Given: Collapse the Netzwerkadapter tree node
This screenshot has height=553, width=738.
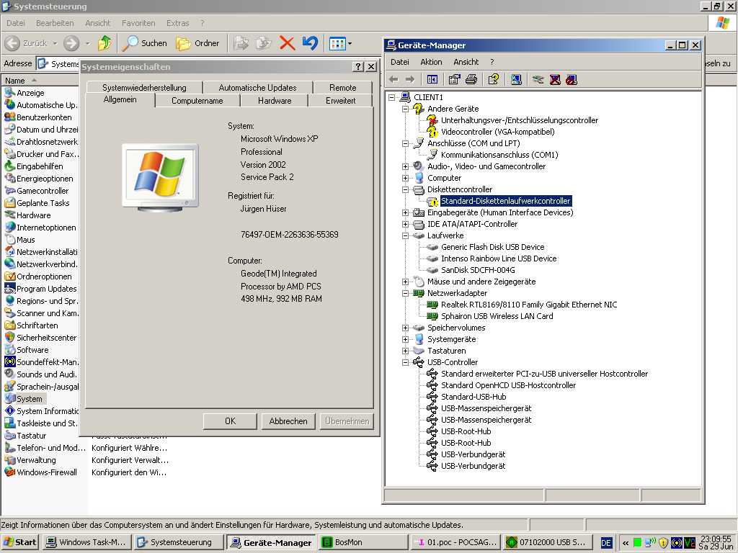Looking at the screenshot, I should coord(406,293).
